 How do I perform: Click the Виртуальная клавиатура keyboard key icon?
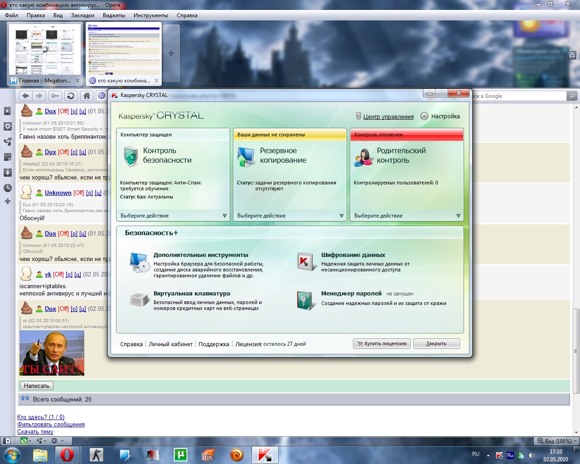(139, 300)
